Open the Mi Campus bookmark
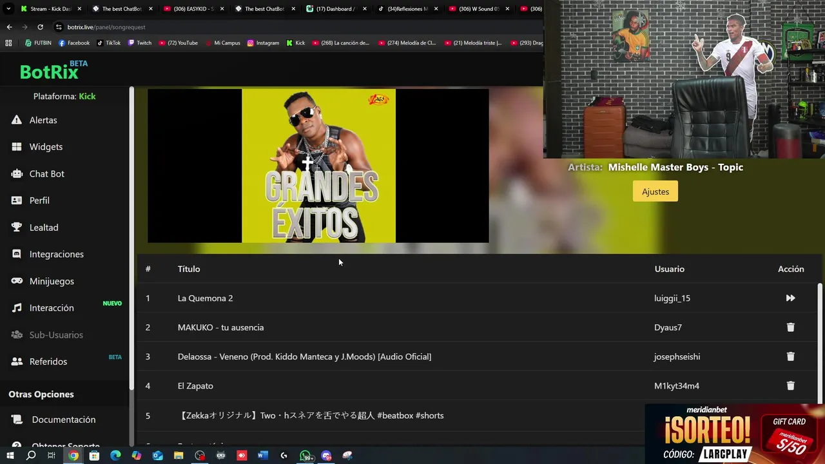This screenshot has height=464, width=825. point(222,43)
